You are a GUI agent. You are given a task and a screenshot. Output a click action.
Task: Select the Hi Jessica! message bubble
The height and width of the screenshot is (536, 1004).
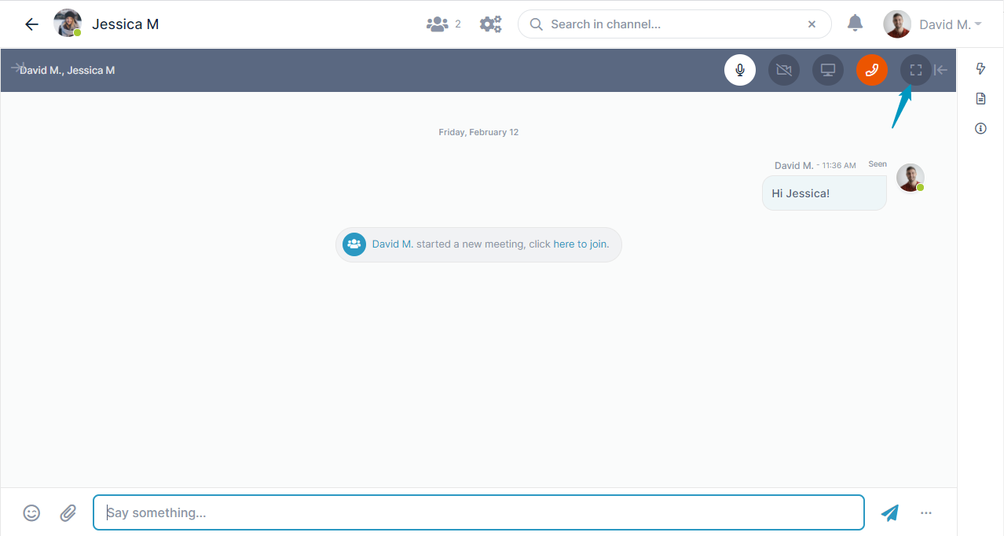click(824, 193)
